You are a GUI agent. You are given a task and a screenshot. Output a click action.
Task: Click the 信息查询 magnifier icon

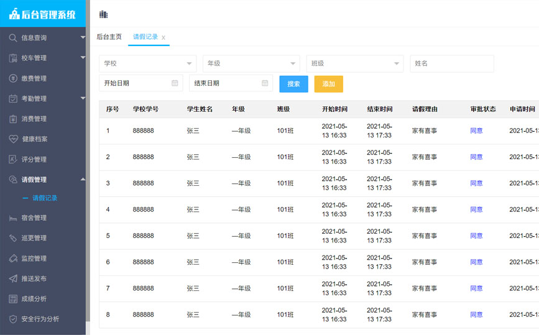pos(12,38)
